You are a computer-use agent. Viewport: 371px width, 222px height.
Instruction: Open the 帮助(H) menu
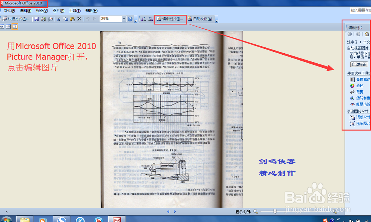91,11
